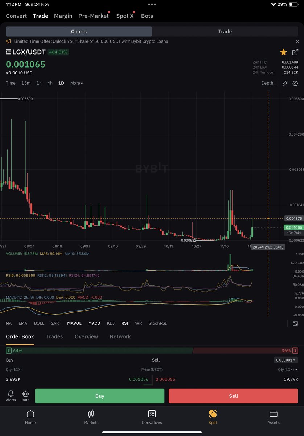The height and width of the screenshot is (436, 304).
Task: Open Derivatives in bottom navigation
Action: pyautogui.click(x=152, y=417)
